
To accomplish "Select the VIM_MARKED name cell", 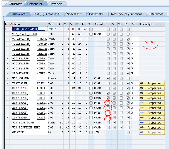I will click(x=30, y=78).
